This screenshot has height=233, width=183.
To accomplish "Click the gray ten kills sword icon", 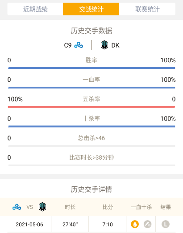I will [x=147, y=224].
